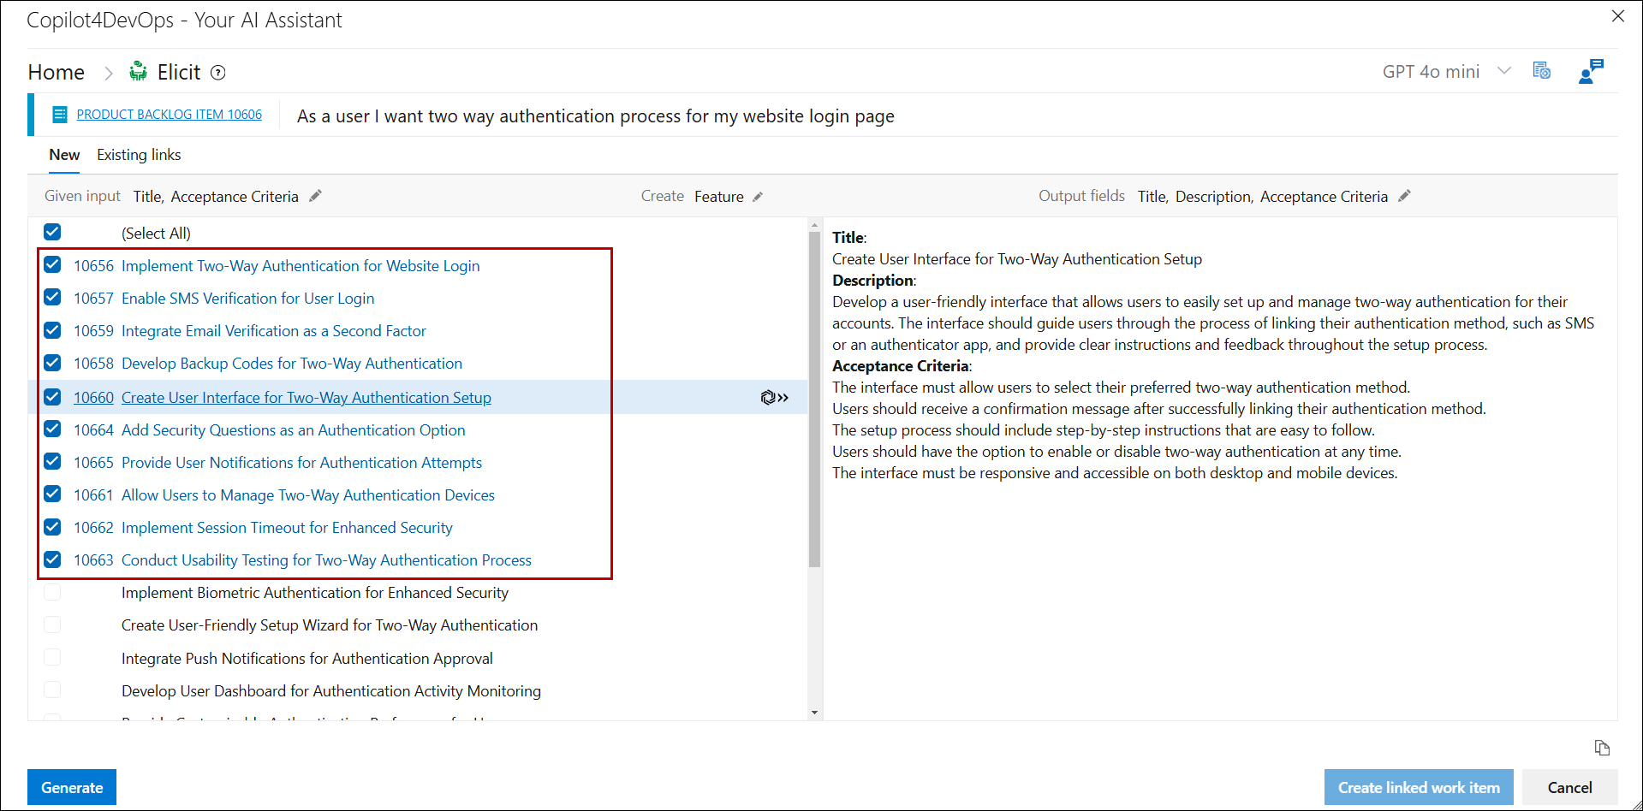Click the generated Title text in output pane
Image resolution: width=1643 pixels, height=811 pixels.
tap(1017, 259)
